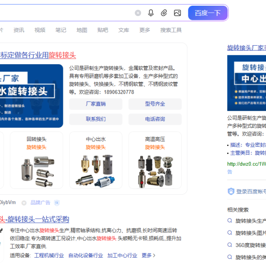The width and height of the screenshot is (266, 266).
Task: Click the 联系我们 button
Action: point(96,119)
